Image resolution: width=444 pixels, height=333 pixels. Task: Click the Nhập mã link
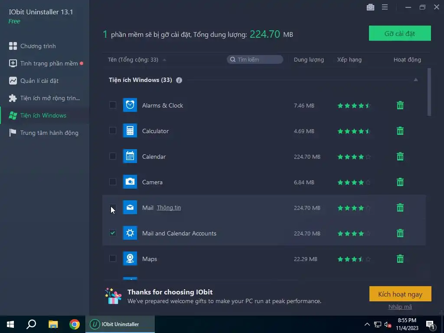coord(400,307)
